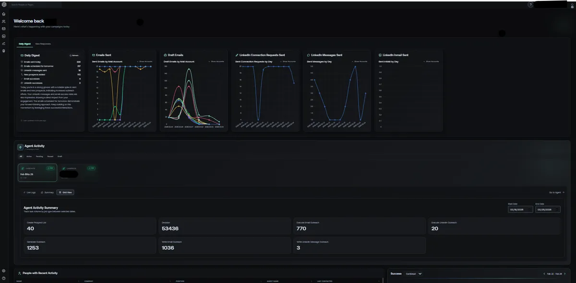Sort by the LAST CONTACTED column header

pos(325,281)
